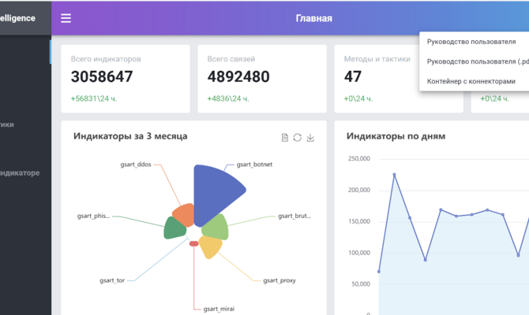This screenshot has height=315, width=529.
Task: Click the gsart_tor chart label
Action: click(112, 280)
